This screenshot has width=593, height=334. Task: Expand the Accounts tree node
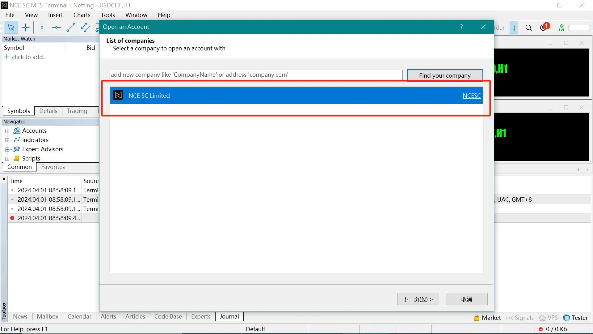pyautogui.click(x=7, y=131)
